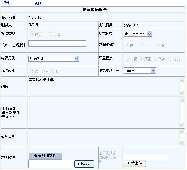This screenshot has width=187, height=170.
Task: Pick 中 for 优先级别
Action: (x=43, y=71)
